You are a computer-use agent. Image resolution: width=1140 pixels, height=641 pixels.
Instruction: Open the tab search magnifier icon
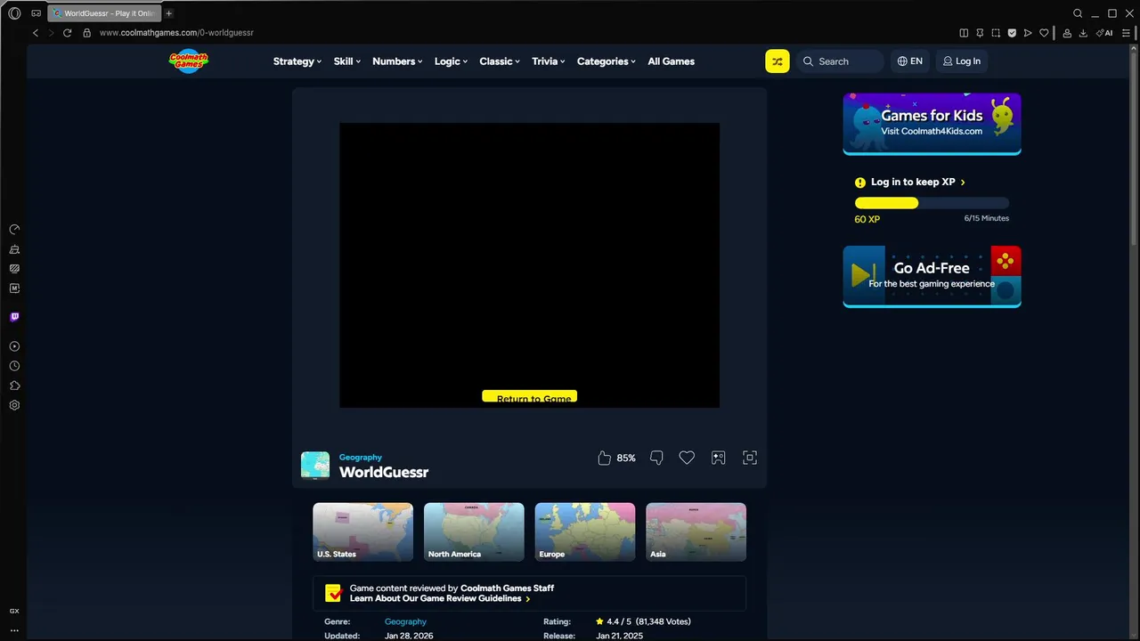1078,13
